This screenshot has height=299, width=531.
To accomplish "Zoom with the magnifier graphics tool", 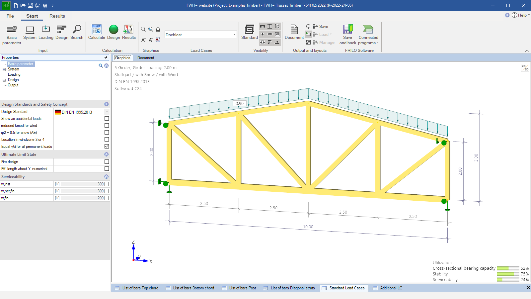I will coord(143,29).
